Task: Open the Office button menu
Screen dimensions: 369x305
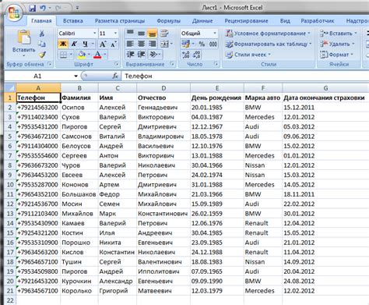Action: pyautogui.click(x=14, y=12)
